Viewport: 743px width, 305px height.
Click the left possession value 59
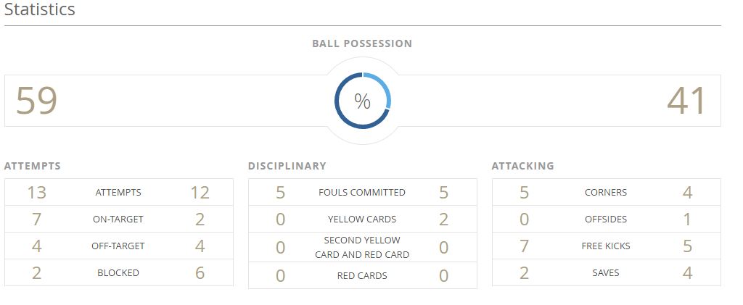[x=36, y=101]
